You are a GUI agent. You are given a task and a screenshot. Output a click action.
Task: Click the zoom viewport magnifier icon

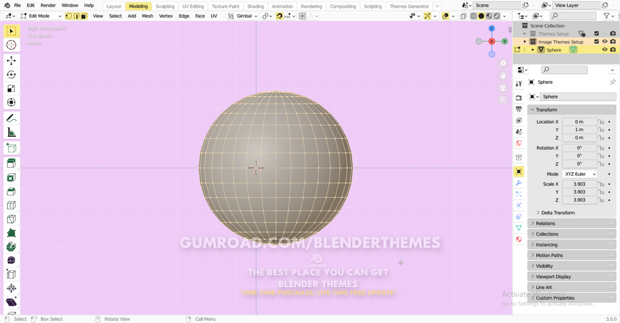(x=503, y=63)
